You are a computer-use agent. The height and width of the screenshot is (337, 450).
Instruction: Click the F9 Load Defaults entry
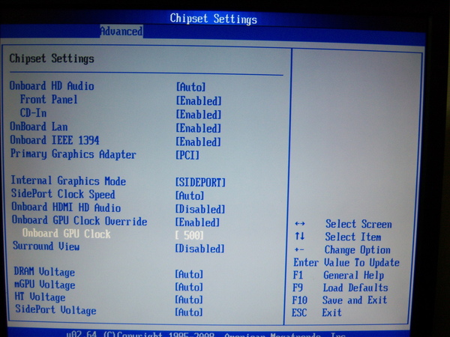click(340, 288)
